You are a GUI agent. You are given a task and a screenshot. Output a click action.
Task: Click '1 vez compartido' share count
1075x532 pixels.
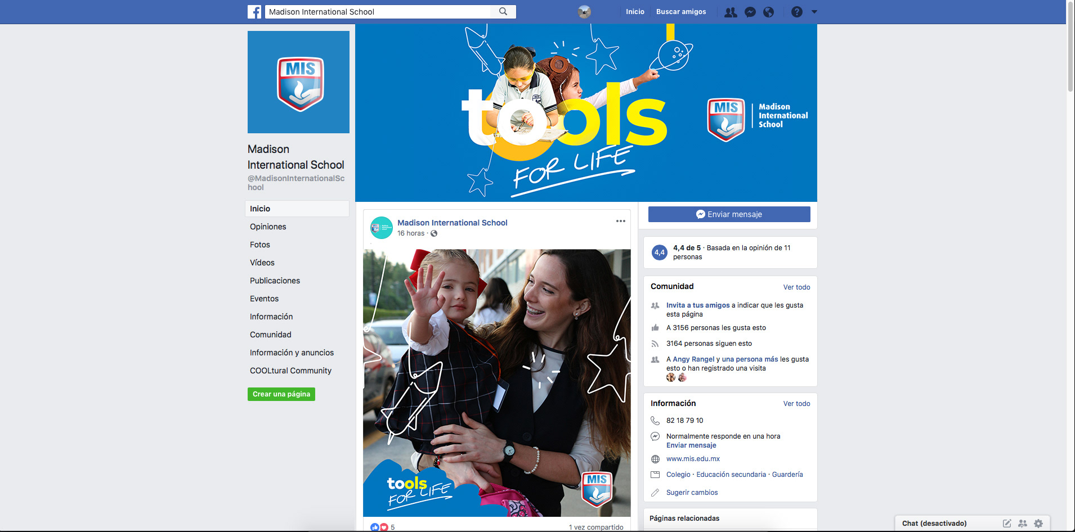(x=596, y=528)
